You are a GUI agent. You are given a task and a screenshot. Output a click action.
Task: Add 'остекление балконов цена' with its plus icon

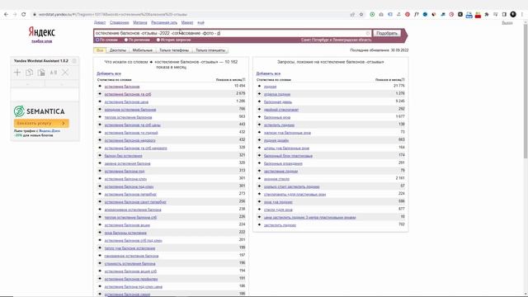pos(100,101)
